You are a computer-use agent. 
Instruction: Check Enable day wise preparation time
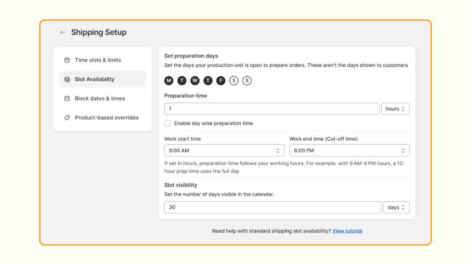point(168,123)
